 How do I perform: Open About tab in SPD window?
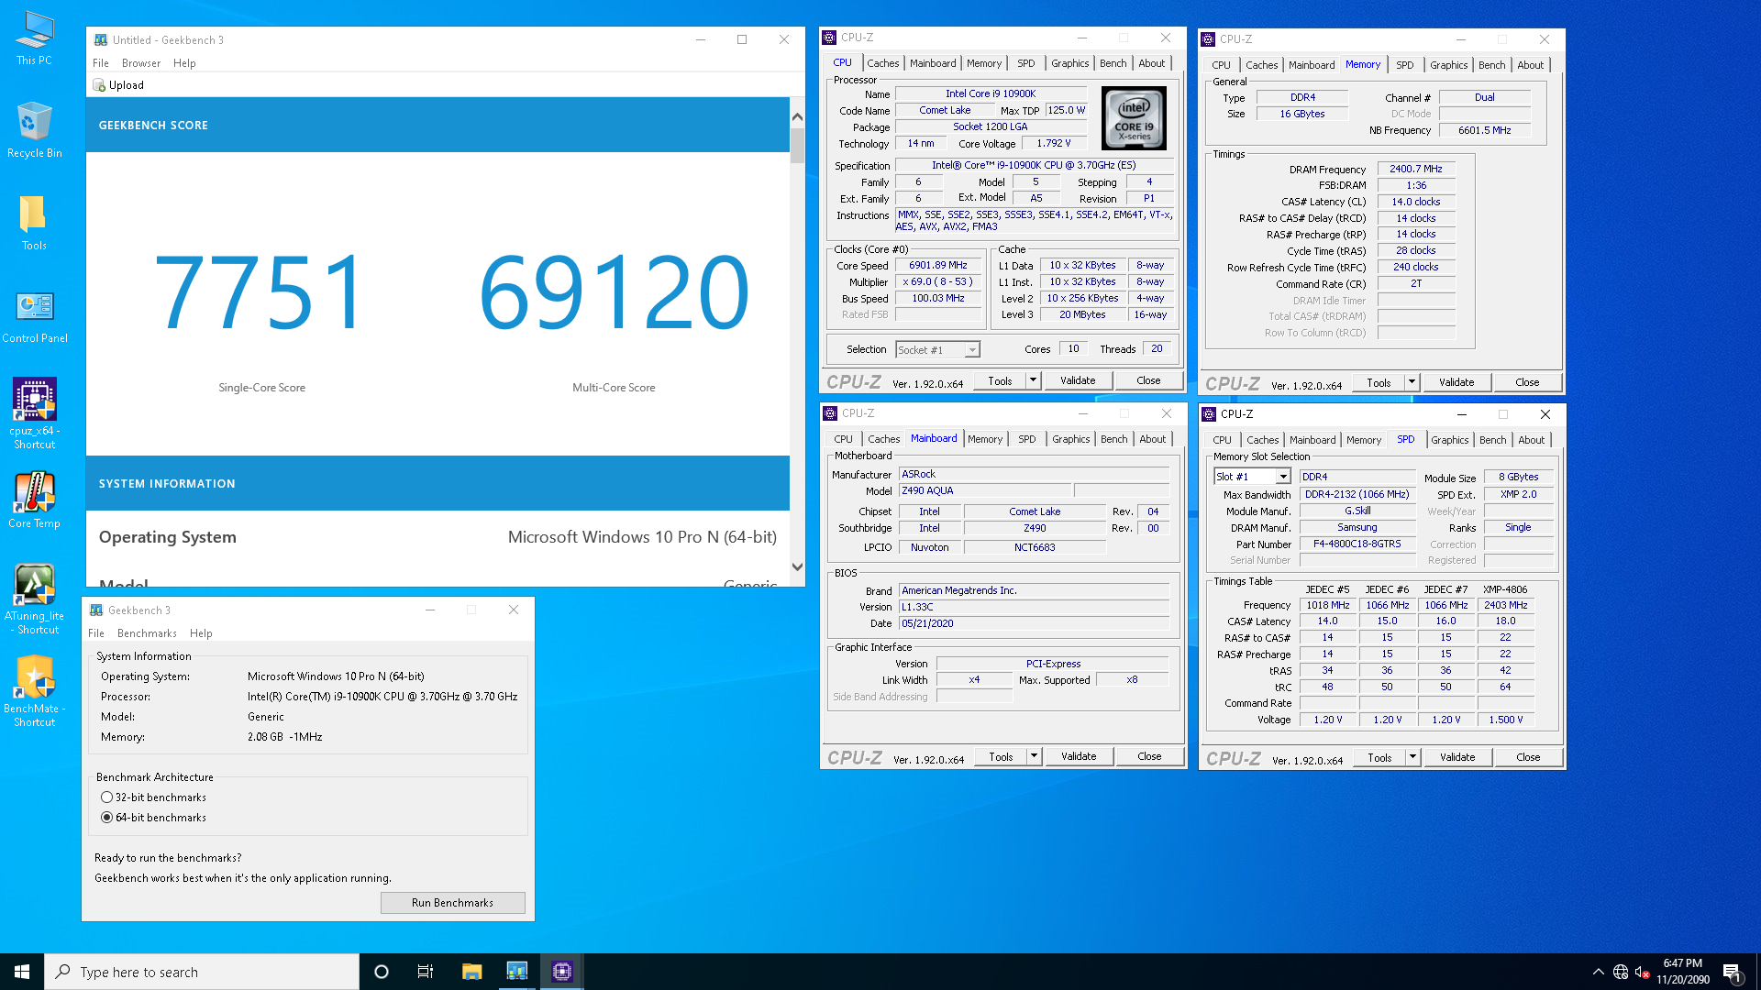point(1532,440)
